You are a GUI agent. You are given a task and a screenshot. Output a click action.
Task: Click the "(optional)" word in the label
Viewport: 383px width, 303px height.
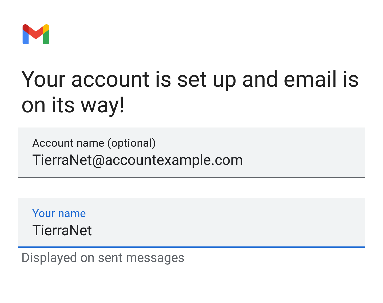coord(131,143)
